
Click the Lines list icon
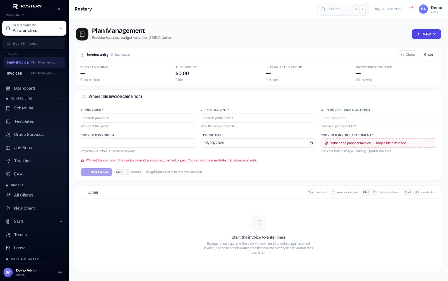click(x=84, y=192)
